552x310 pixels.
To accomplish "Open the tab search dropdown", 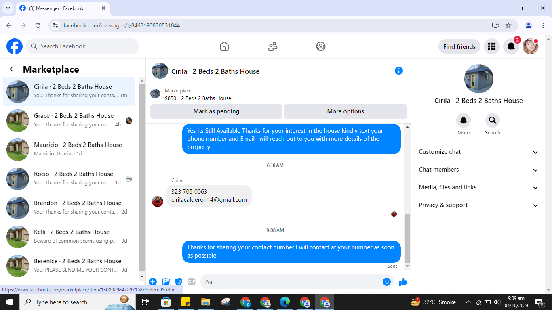I will coord(8,8).
